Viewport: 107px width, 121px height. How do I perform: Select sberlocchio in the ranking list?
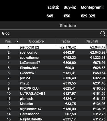53,52
